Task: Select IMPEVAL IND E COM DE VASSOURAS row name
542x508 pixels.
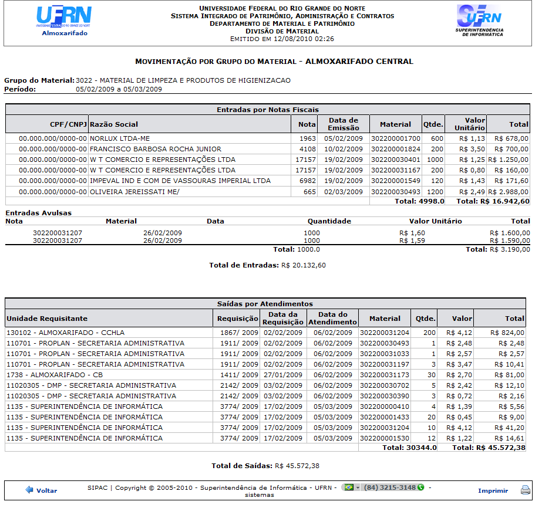Action: coord(180,181)
